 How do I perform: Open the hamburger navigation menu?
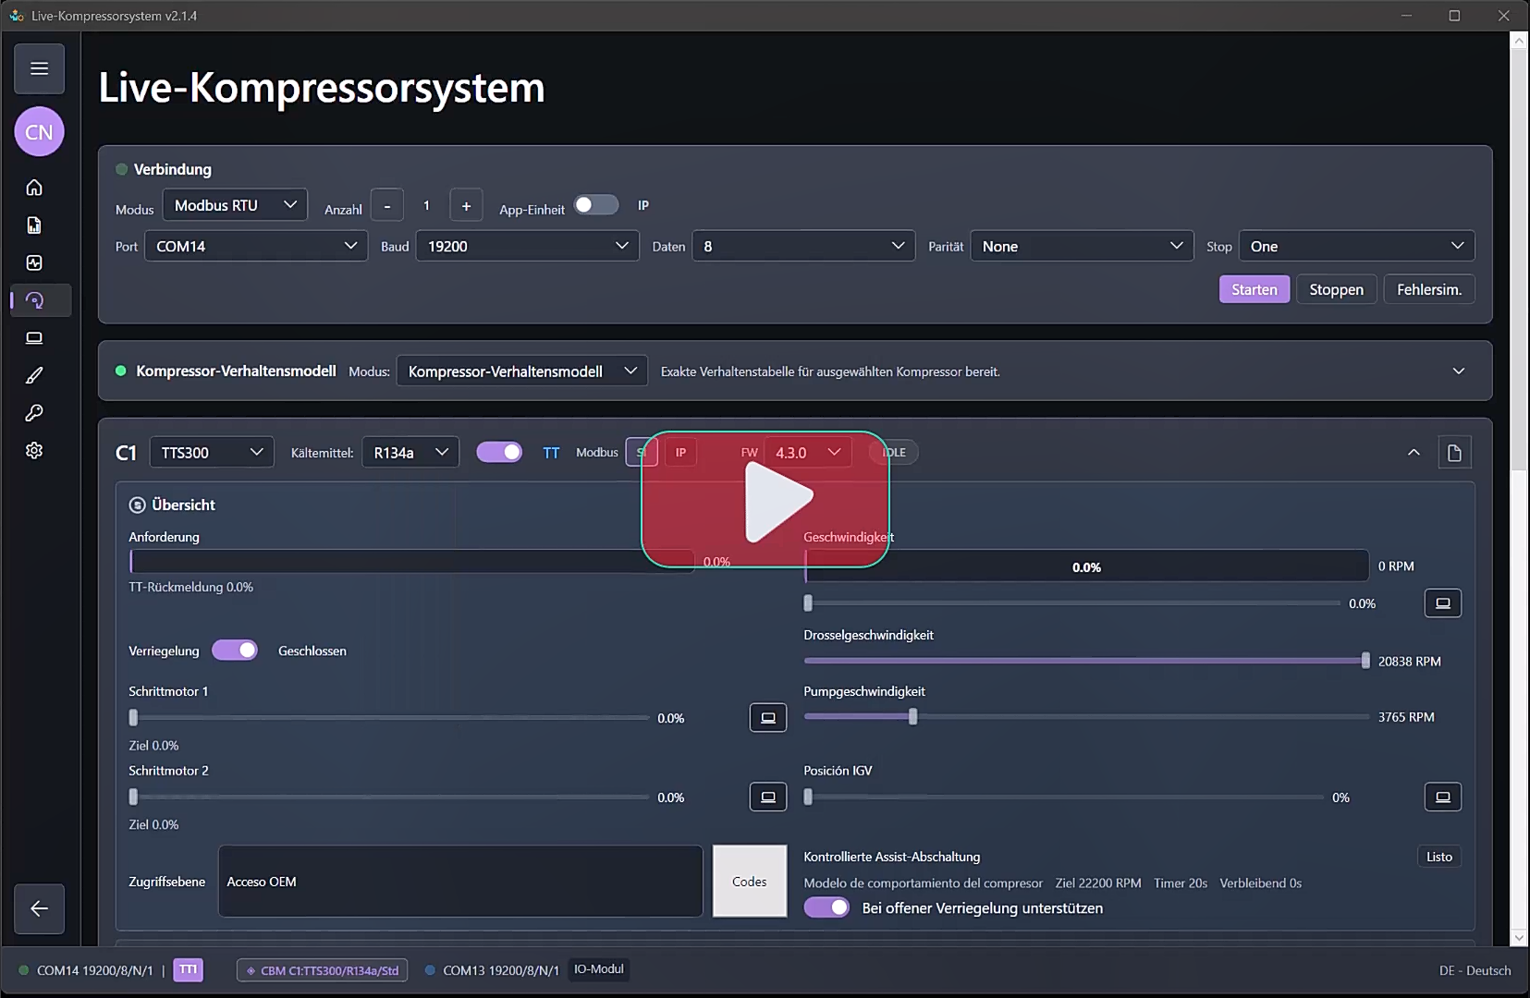(39, 68)
